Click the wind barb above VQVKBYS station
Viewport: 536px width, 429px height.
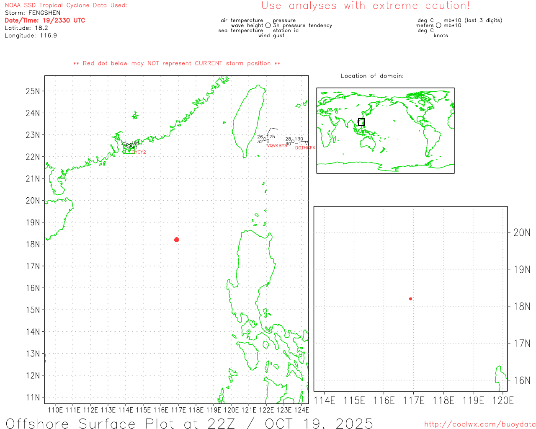tap(272, 131)
